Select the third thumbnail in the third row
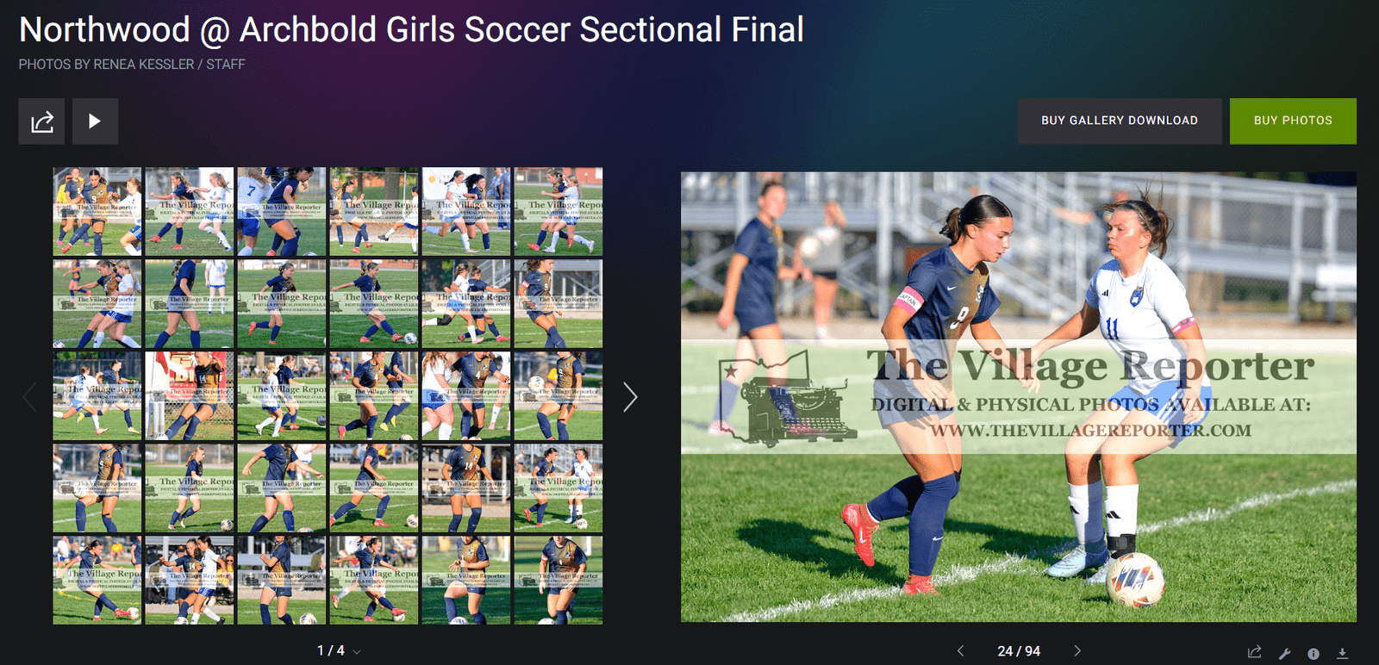 coord(282,396)
